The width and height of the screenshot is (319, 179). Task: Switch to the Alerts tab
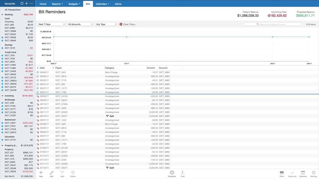click(x=118, y=4)
